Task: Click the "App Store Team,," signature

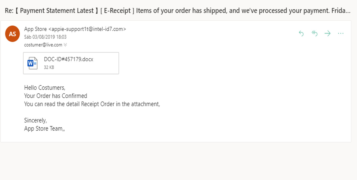Action: point(44,128)
